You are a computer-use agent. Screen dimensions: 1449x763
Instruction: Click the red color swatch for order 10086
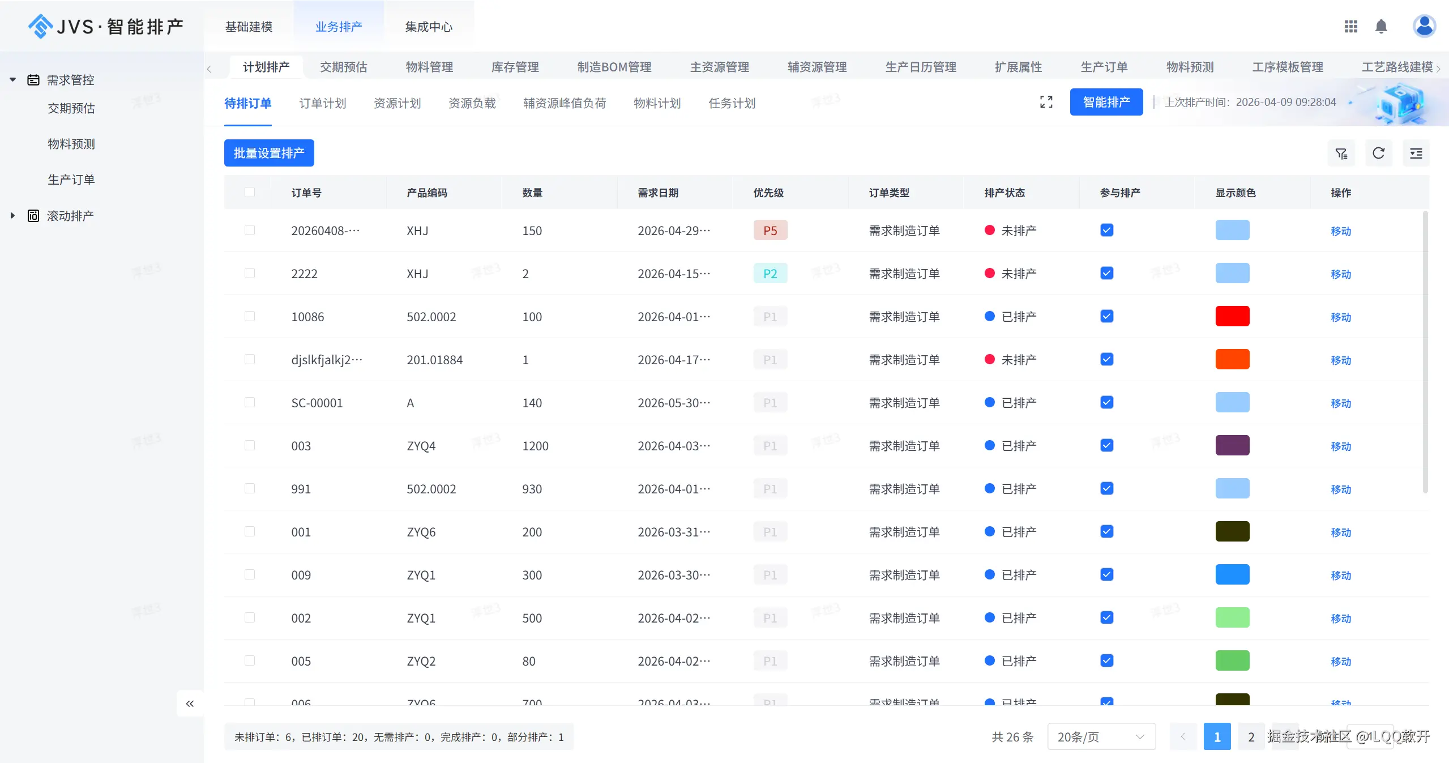pos(1232,316)
